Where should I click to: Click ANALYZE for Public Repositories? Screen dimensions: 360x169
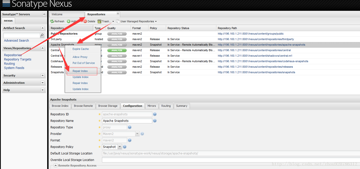coord(117,34)
